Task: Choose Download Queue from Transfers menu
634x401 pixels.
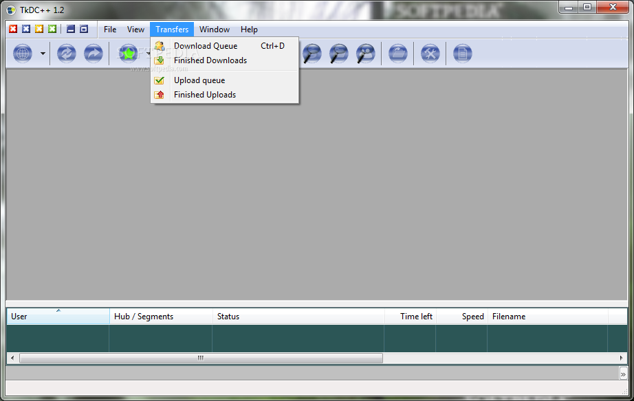Action: [x=225, y=46]
